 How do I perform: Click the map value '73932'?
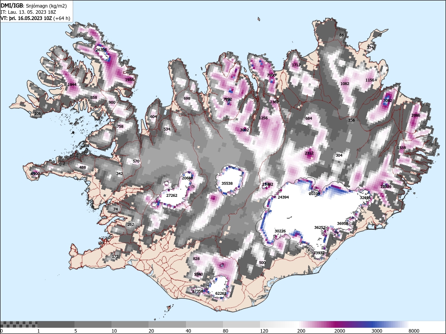click(x=319, y=253)
